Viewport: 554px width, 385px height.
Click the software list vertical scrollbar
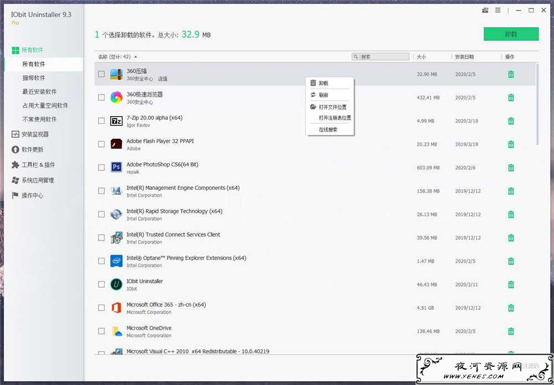tap(537, 104)
